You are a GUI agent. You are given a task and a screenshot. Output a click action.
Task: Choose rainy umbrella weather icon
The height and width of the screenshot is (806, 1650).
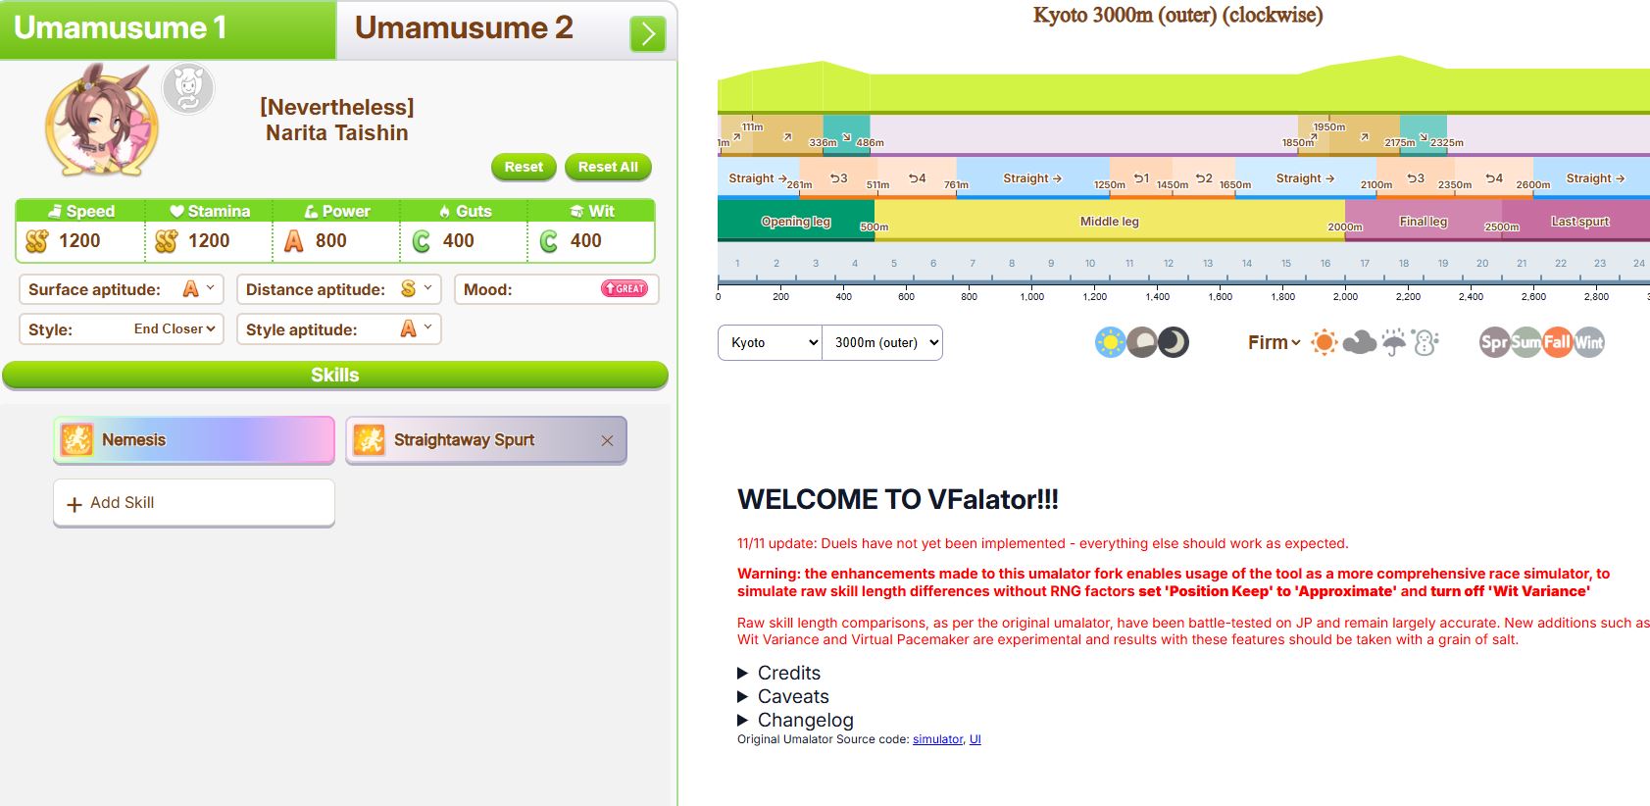pos(1394,342)
